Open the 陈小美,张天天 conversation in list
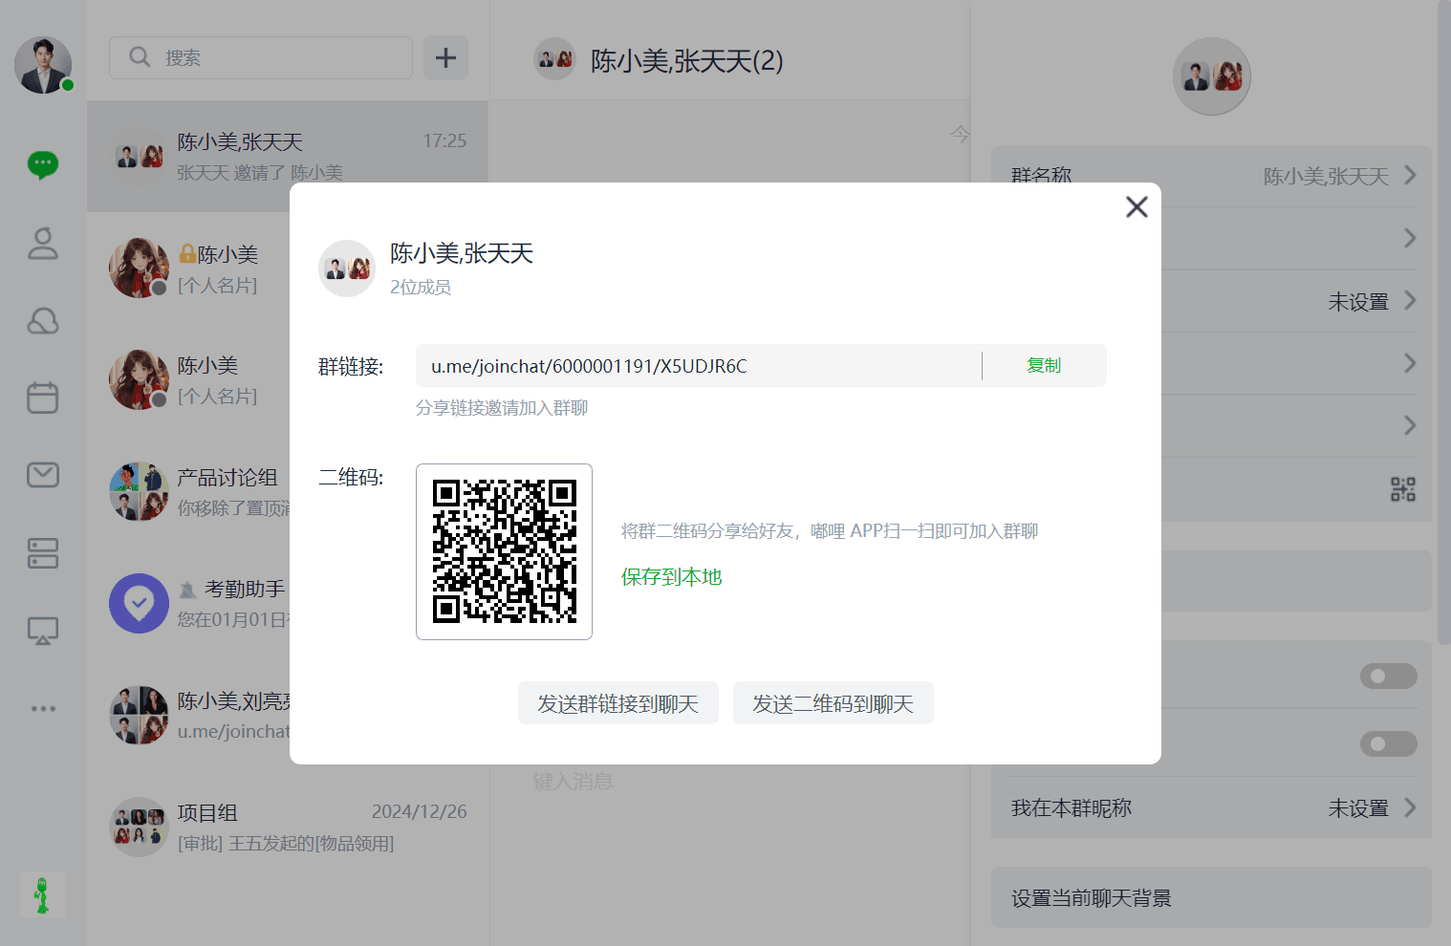This screenshot has width=1451, height=946. (x=288, y=156)
